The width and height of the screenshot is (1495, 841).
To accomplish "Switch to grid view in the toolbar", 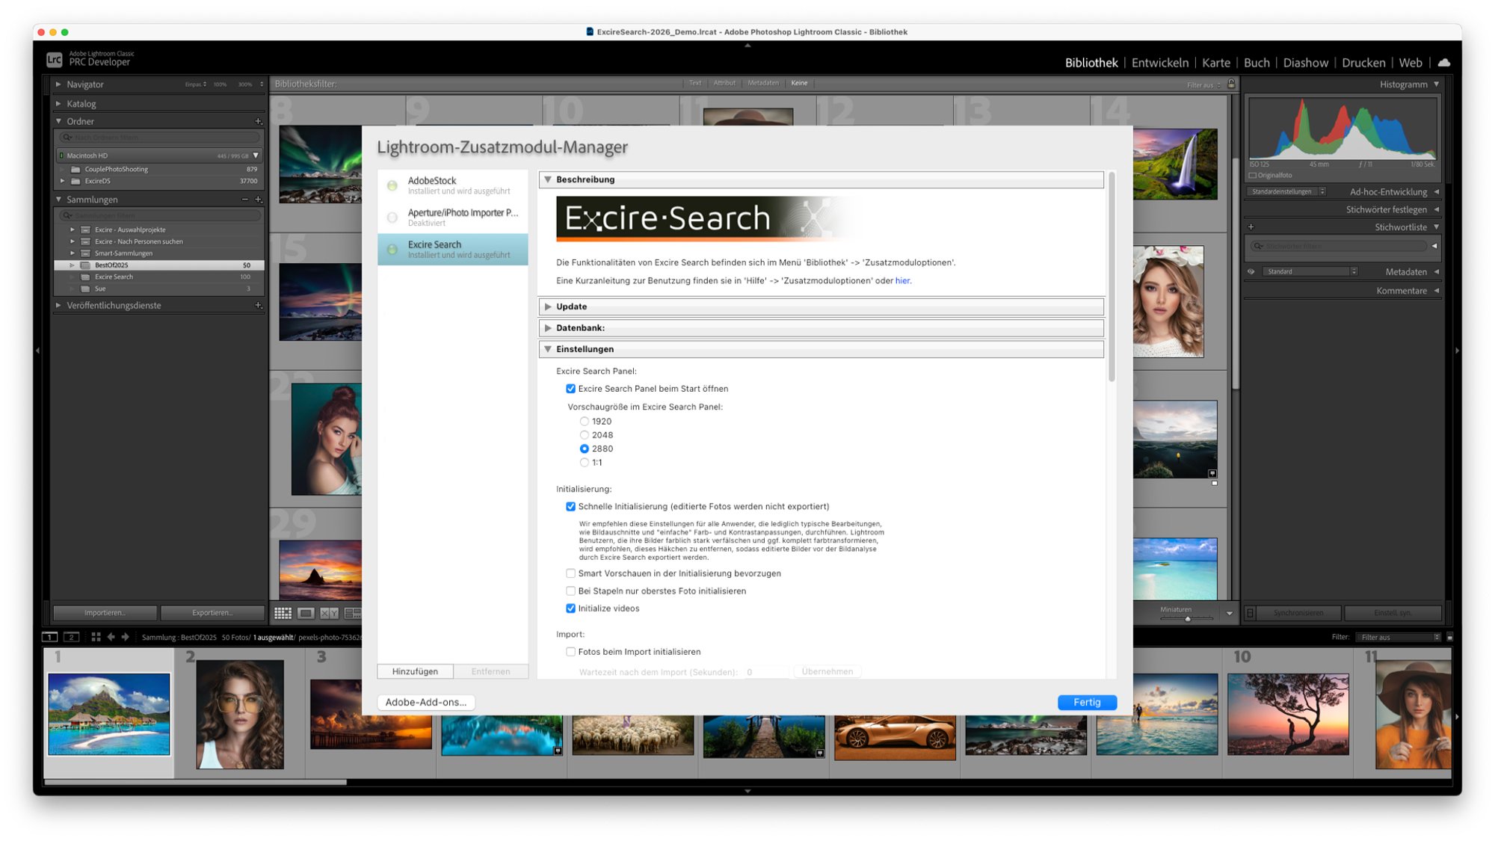I will tap(283, 613).
